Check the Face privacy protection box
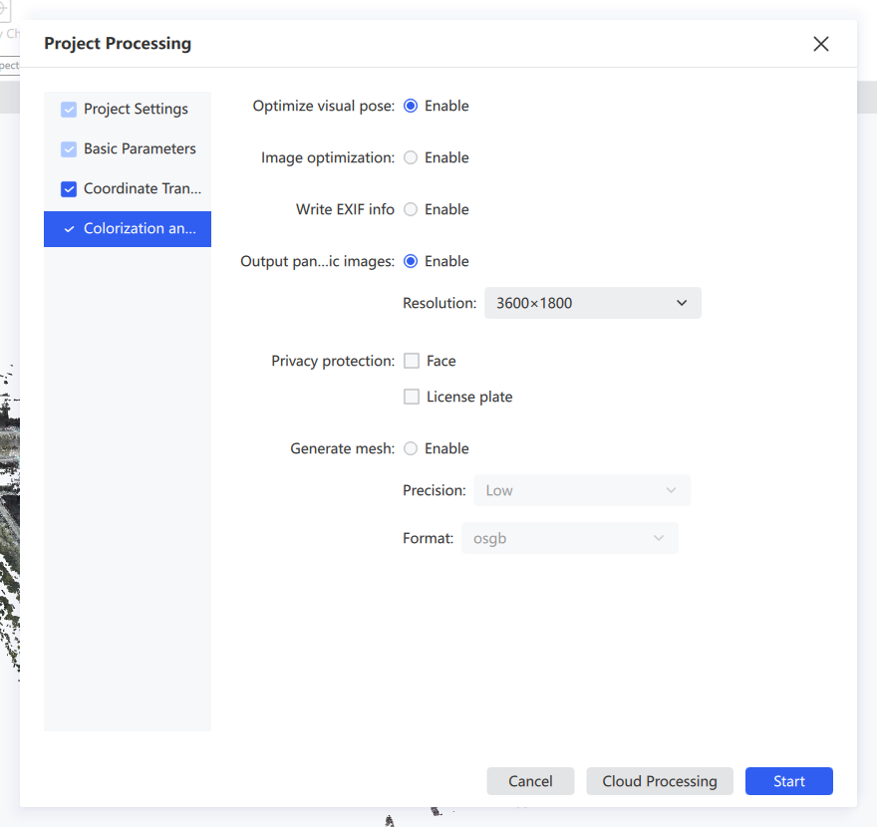Image resolution: width=877 pixels, height=827 pixels. (412, 361)
